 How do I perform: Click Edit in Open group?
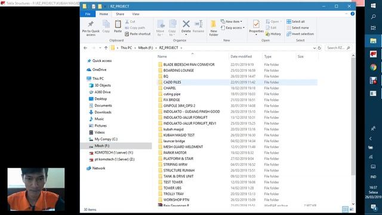point(271,28)
